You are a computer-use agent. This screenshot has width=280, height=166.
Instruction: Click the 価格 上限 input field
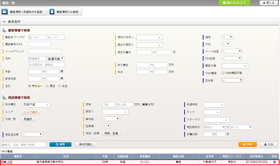126,105
